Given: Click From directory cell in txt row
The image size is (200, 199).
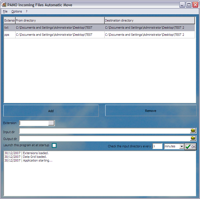Looking at the screenshot, I should [60, 28].
